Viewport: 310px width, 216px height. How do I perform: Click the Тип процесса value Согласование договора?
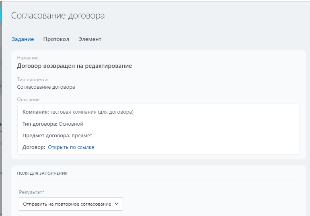46,87
